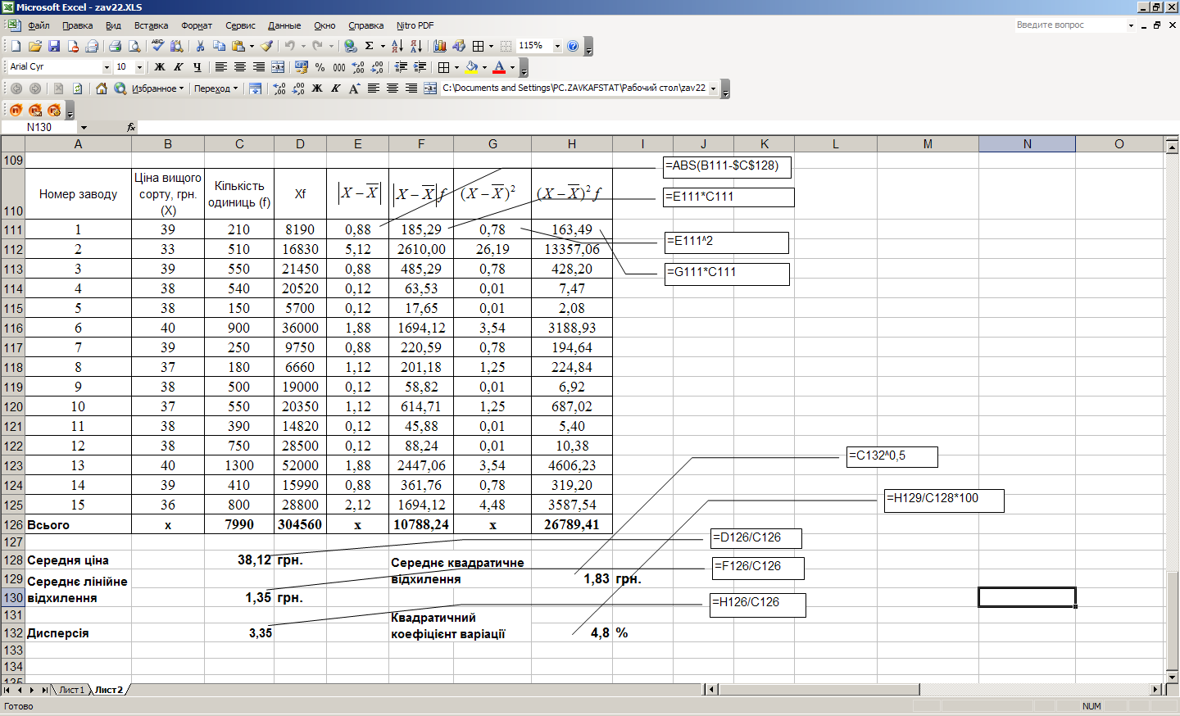Viewport: 1180px width, 716px height.
Task: Go to web toolbar Home page
Action: coord(102,88)
